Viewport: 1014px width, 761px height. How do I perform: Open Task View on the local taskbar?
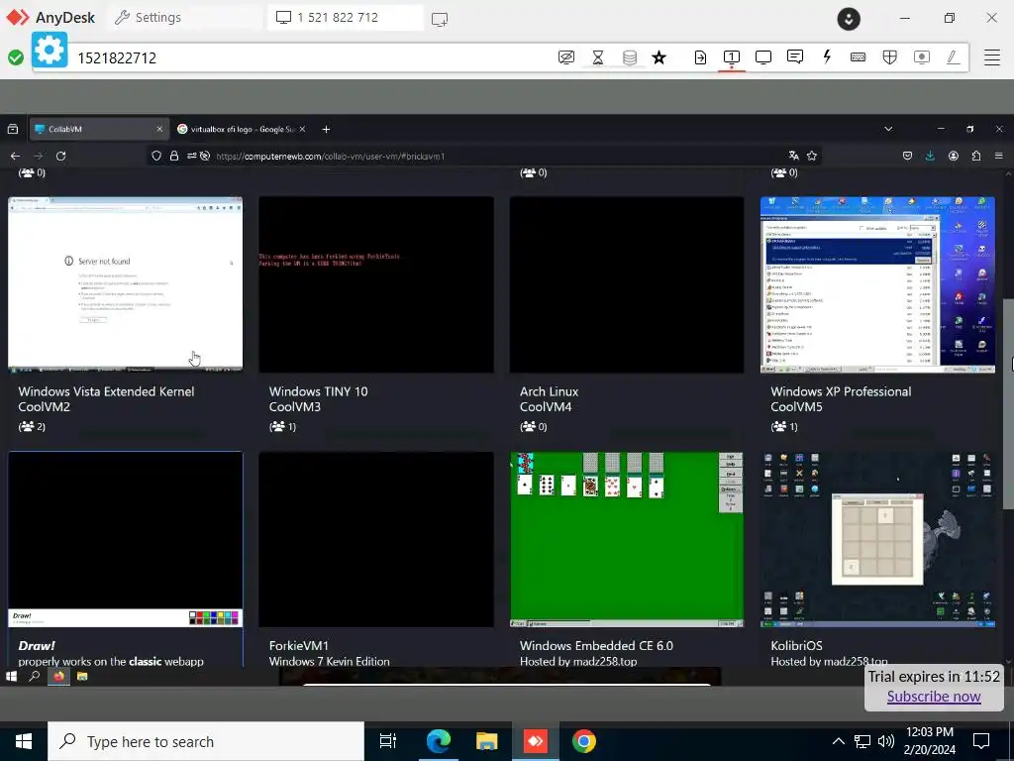click(388, 741)
